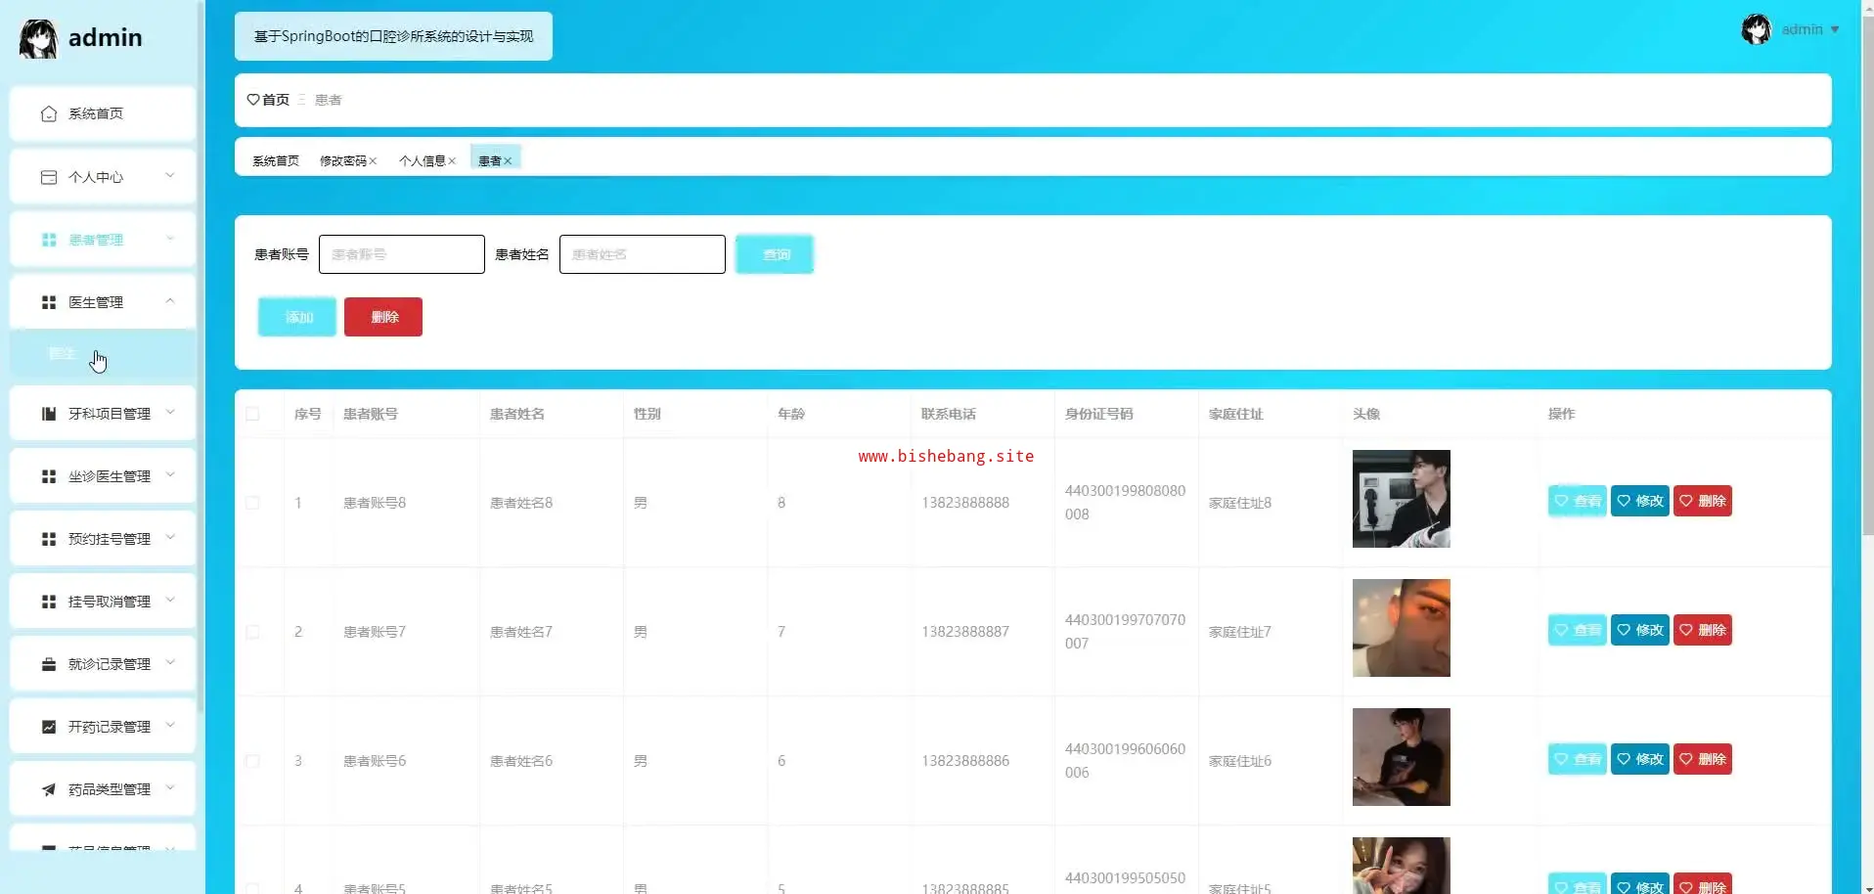1874x894 pixels.
Task: Close the 个人信息 tab
Action: tap(452, 161)
